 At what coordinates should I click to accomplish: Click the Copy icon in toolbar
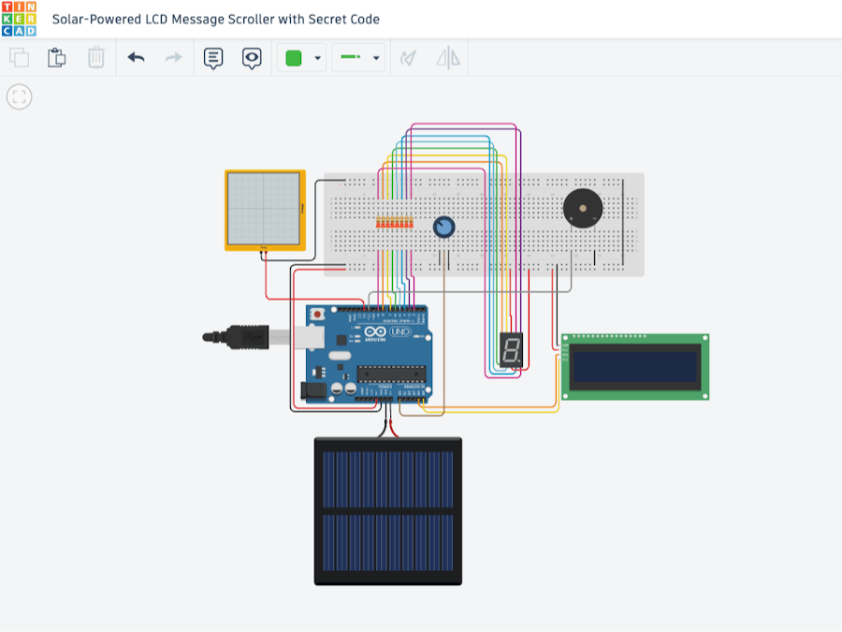point(19,58)
